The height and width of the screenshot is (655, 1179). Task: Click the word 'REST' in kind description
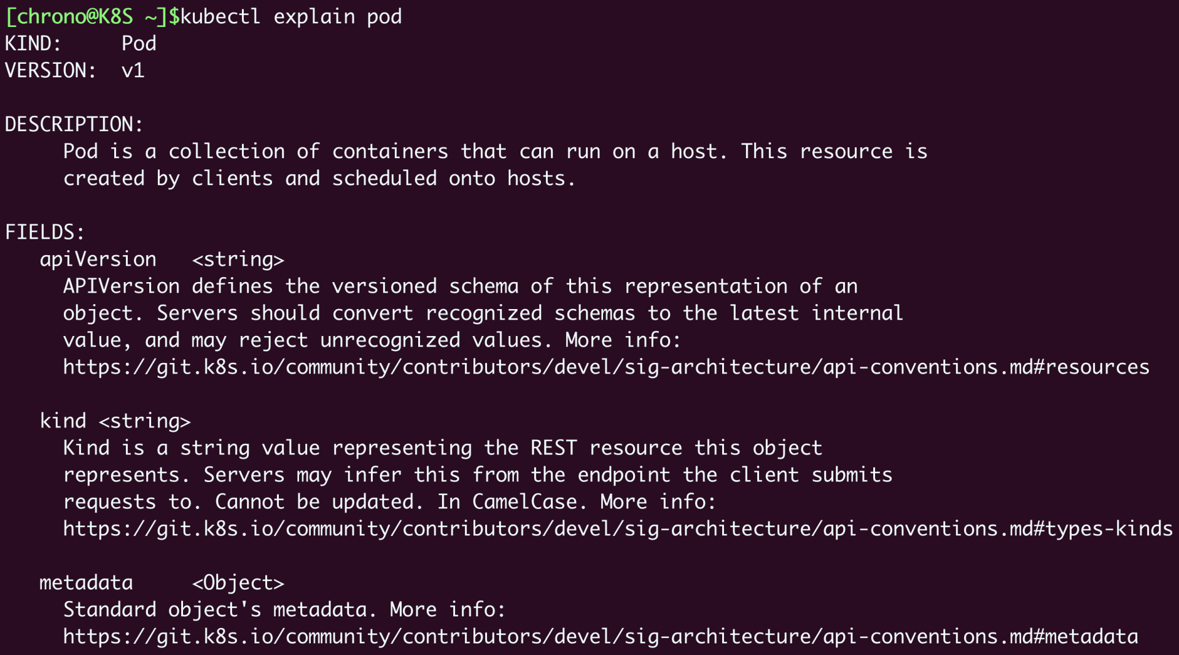[x=553, y=448]
